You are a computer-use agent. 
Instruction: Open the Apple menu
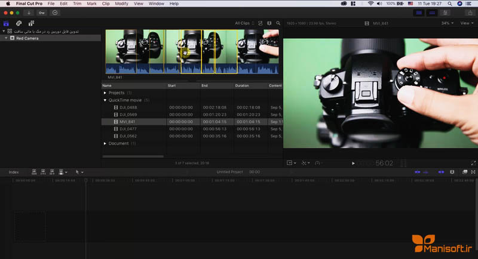[x=8, y=4]
